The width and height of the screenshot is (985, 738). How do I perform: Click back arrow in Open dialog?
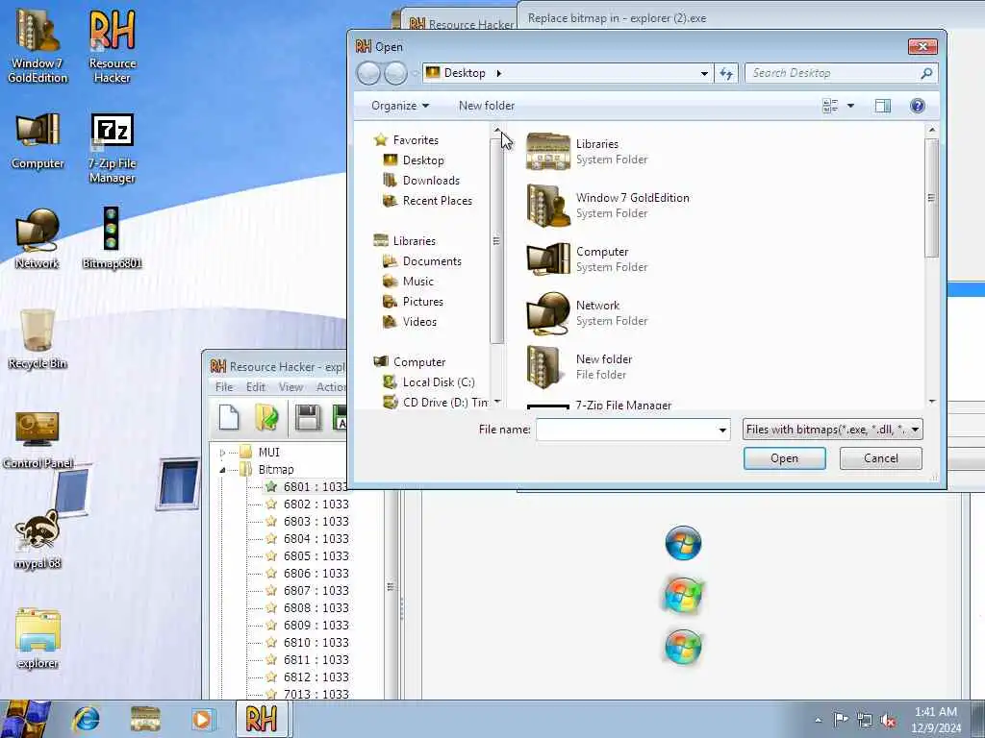[368, 73]
